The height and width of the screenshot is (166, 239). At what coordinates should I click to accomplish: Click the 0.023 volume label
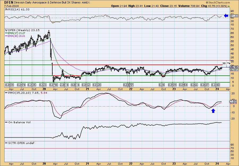(43, 85)
